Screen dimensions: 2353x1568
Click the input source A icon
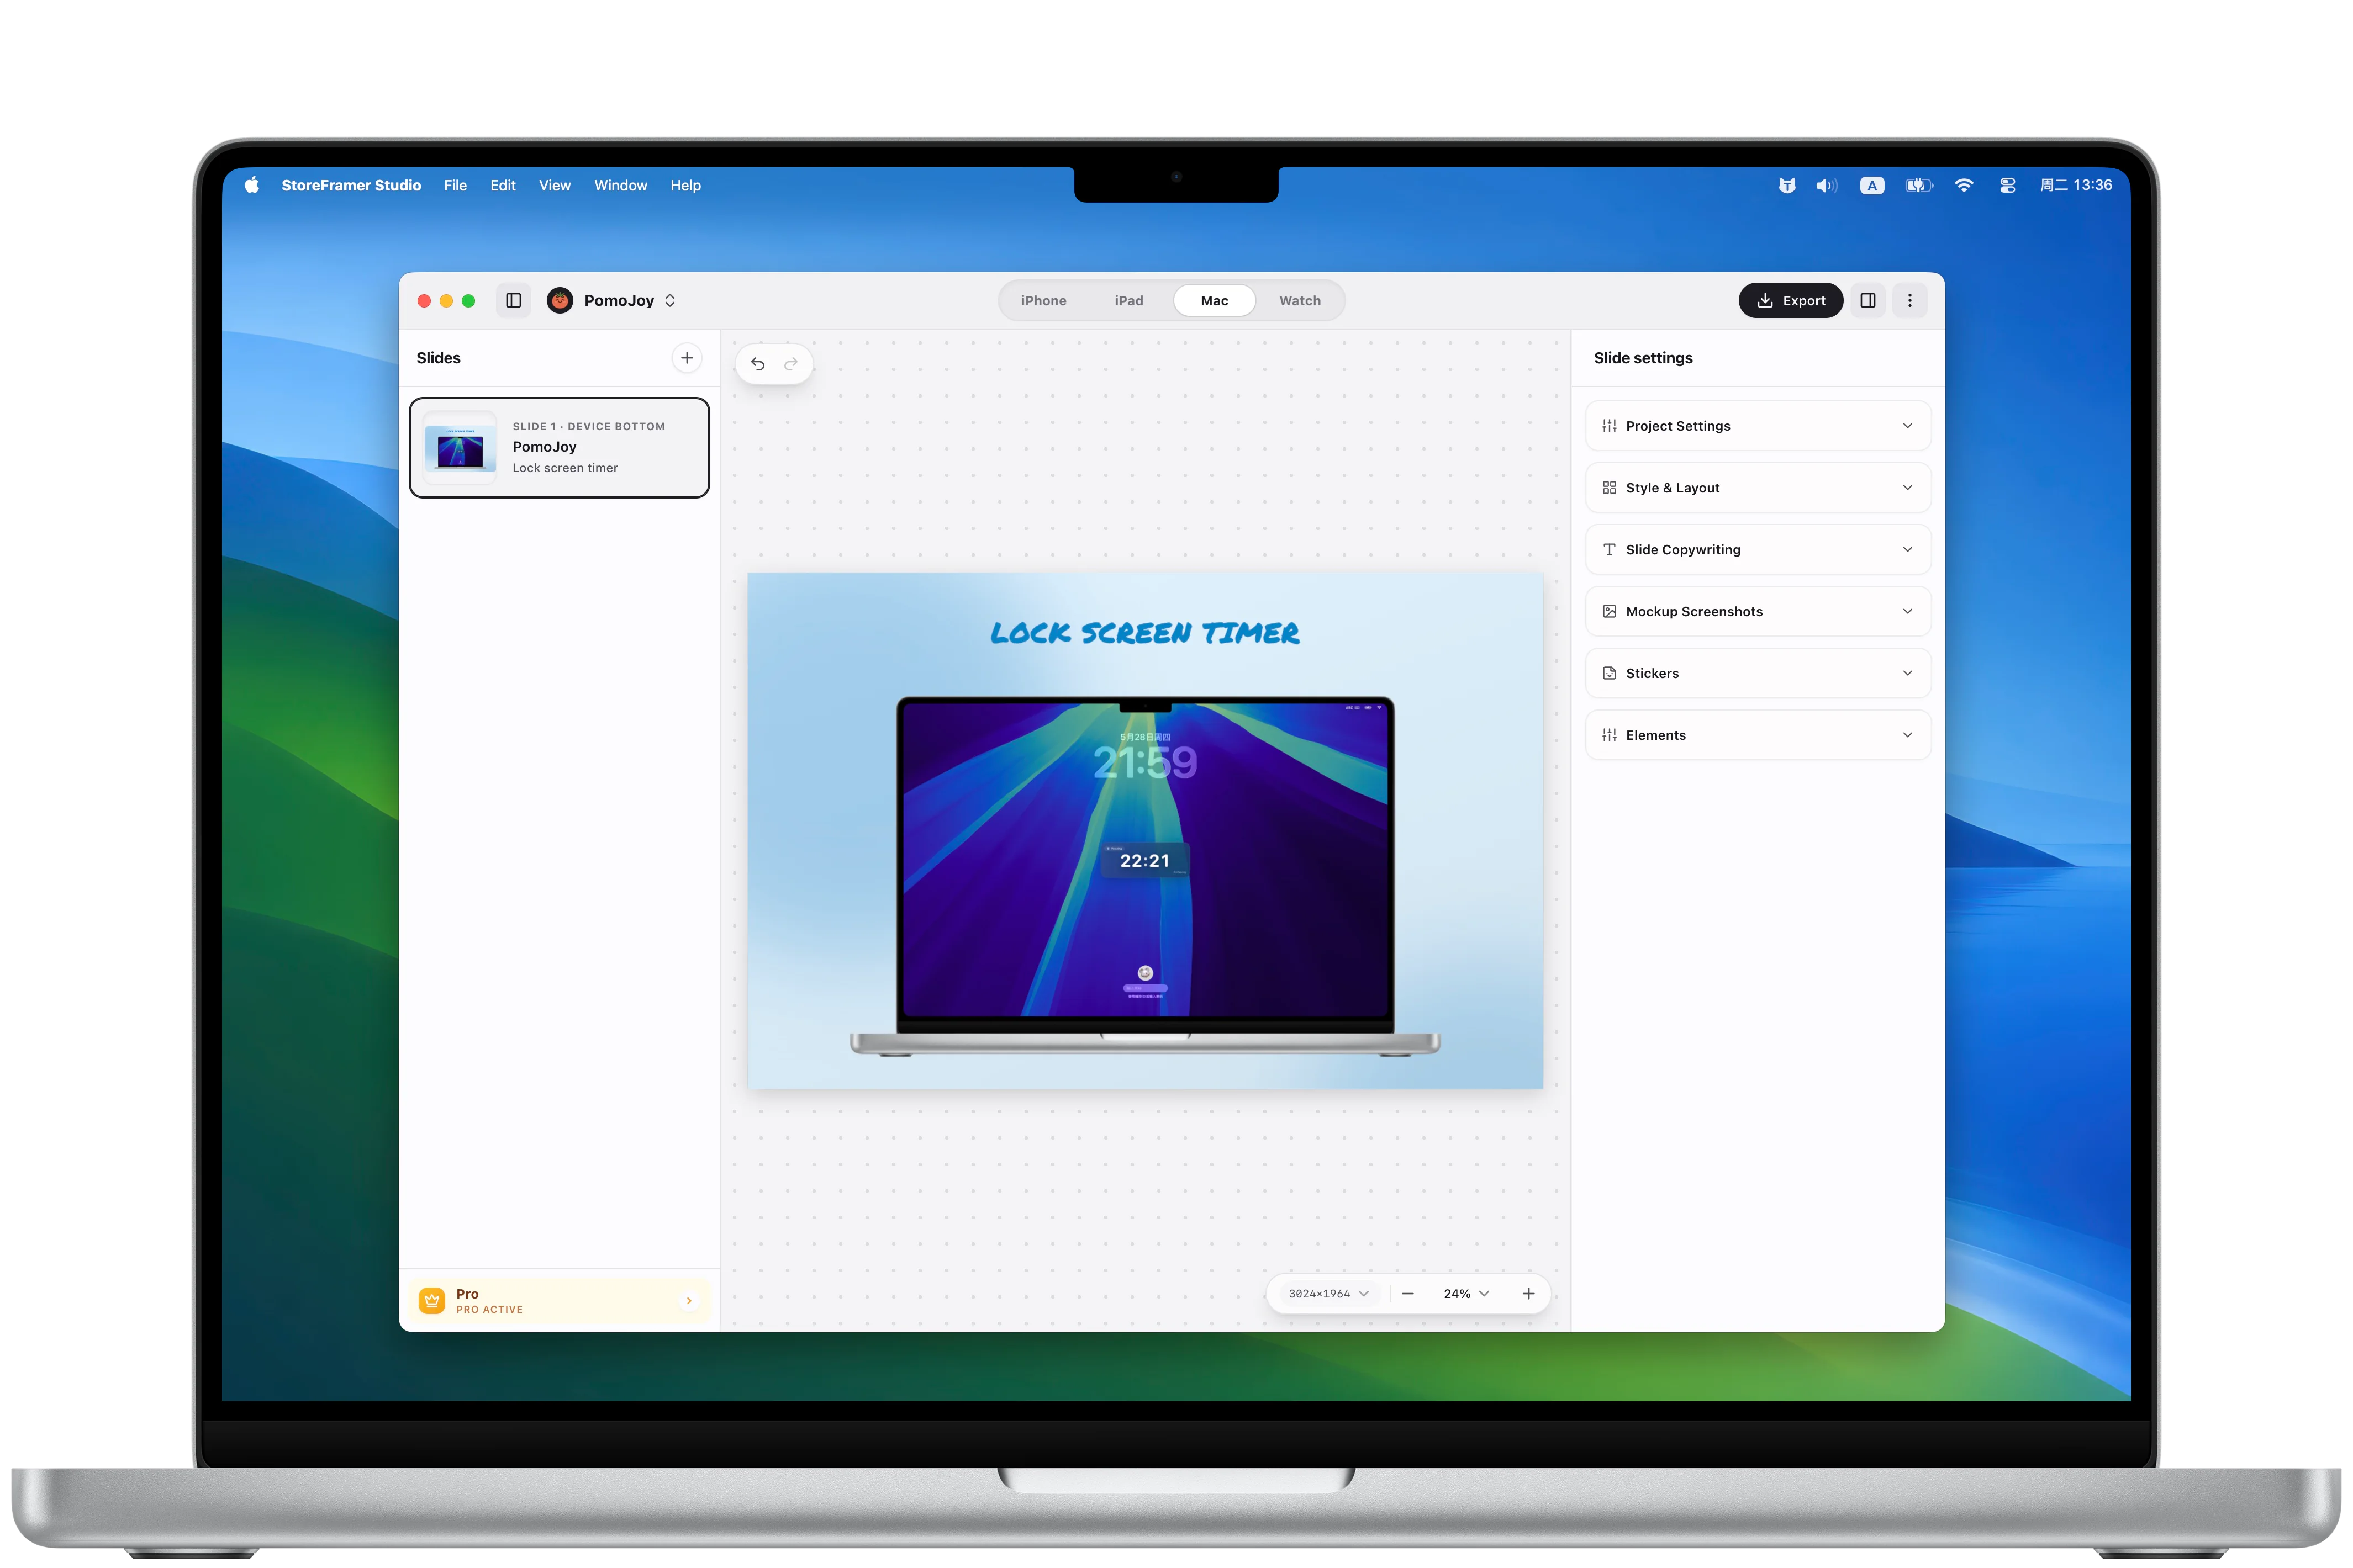point(1872,185)
